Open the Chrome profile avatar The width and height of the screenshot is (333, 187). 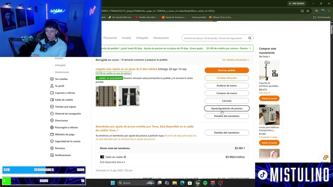coord(323,11)
